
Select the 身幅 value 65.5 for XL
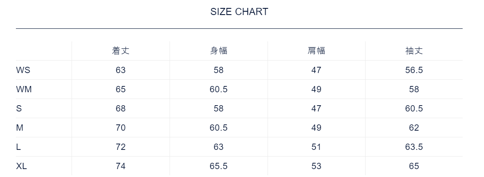tap(219, 166)
